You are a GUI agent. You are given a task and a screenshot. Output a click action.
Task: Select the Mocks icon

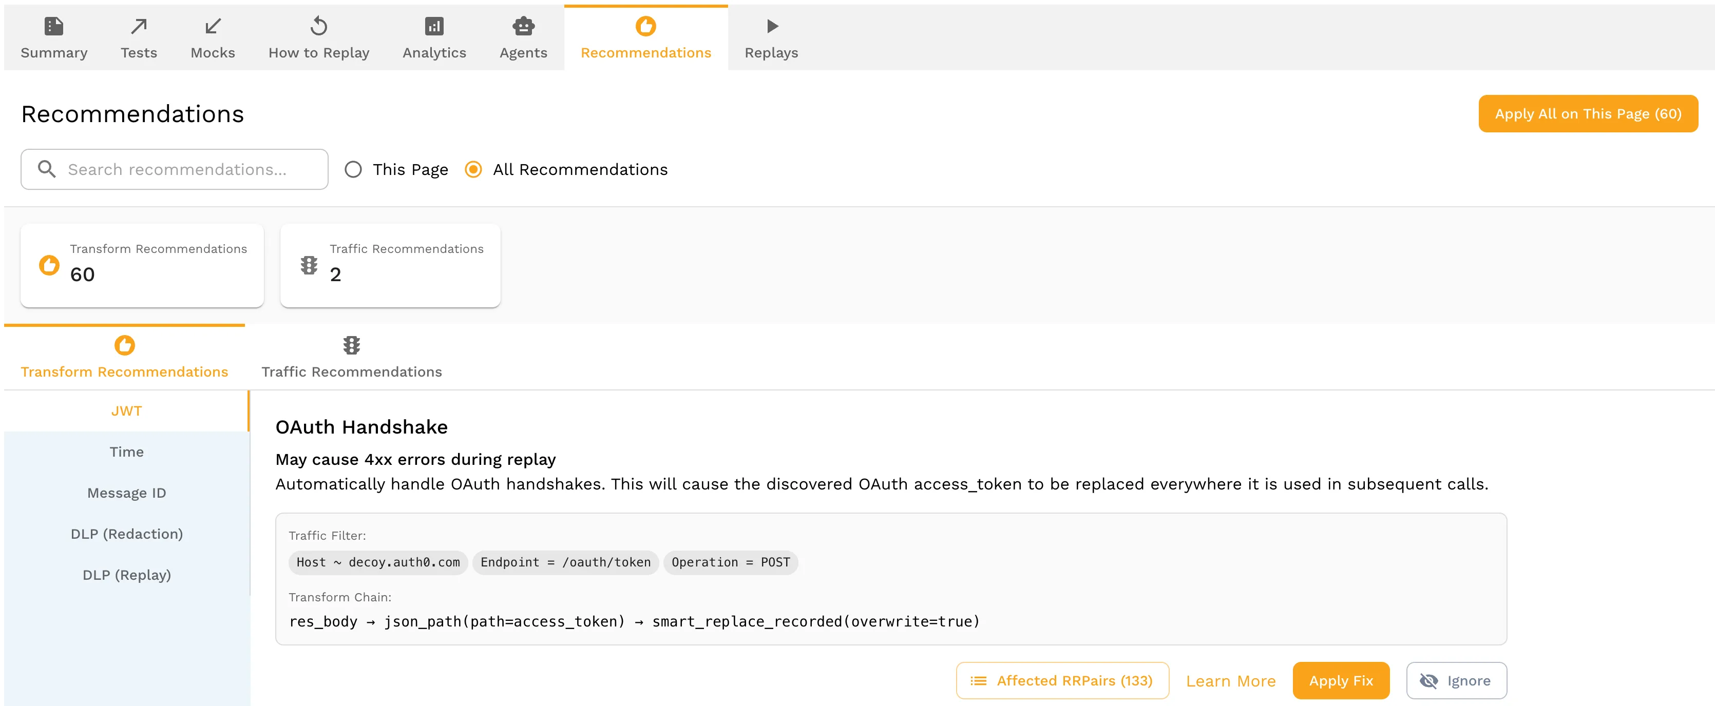click(x=212, y=26)
